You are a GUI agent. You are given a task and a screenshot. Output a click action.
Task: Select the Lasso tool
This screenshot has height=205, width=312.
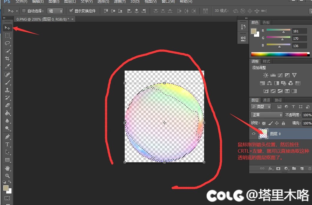7,43
